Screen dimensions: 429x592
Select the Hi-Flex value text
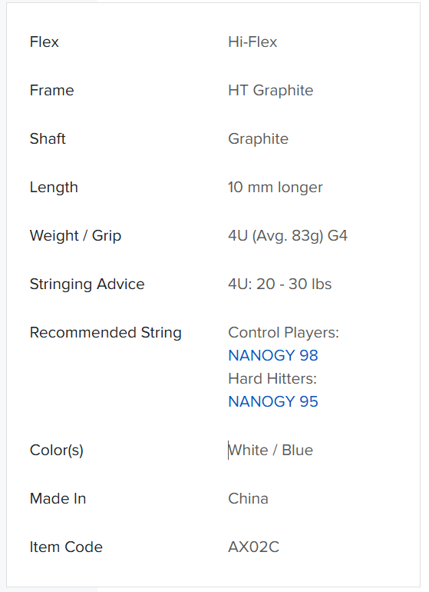[x=252, y=42]
